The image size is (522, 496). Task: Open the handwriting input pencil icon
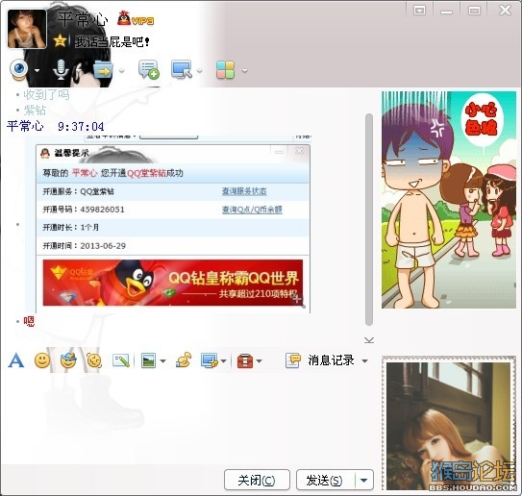click(121, 360)
